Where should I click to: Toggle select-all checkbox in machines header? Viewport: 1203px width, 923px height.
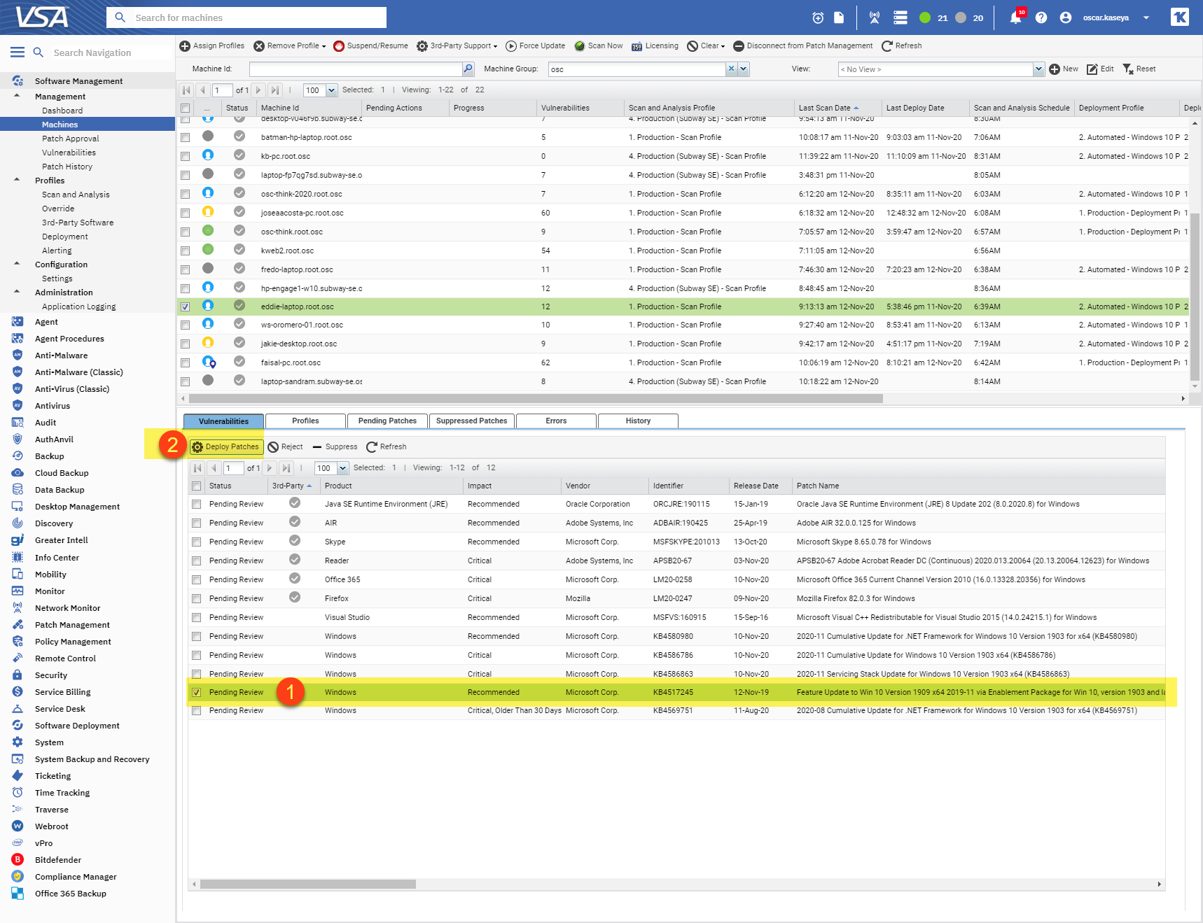tap(185, 108)
